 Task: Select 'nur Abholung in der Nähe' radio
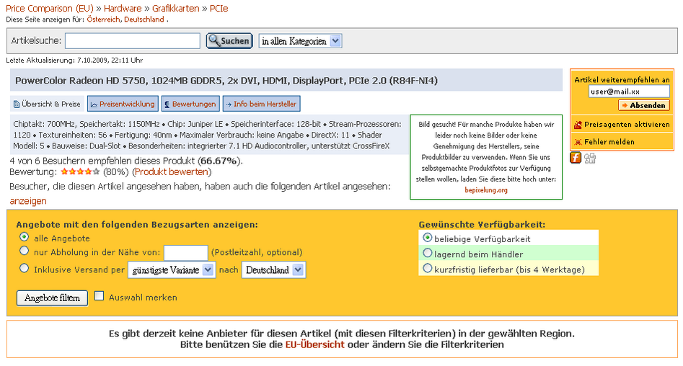[25, 251]
